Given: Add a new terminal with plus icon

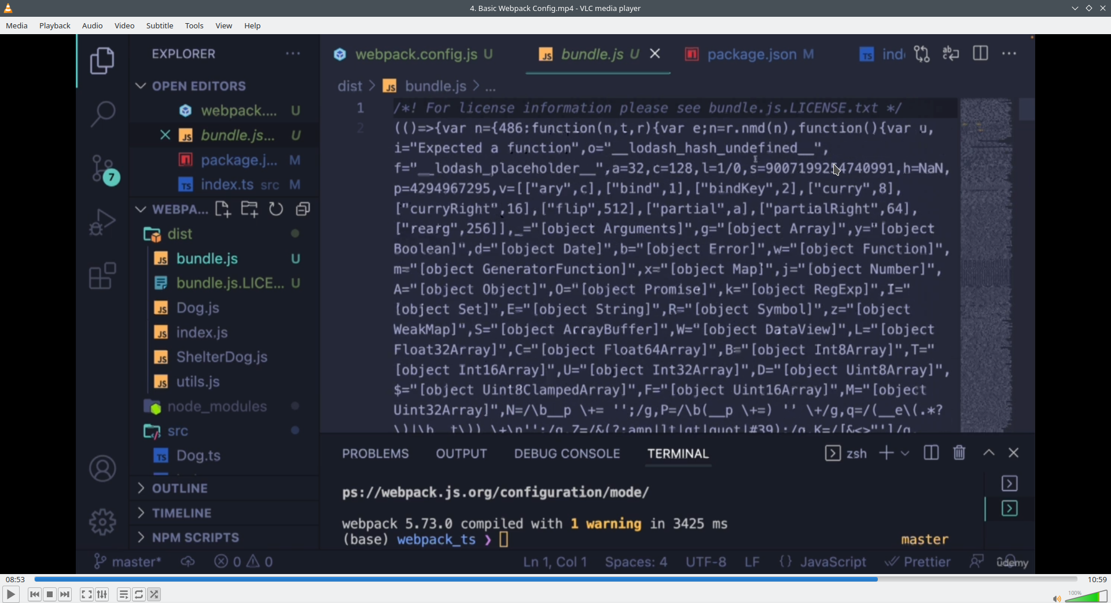Looking at the screenshot, I should tap(886, 453).
